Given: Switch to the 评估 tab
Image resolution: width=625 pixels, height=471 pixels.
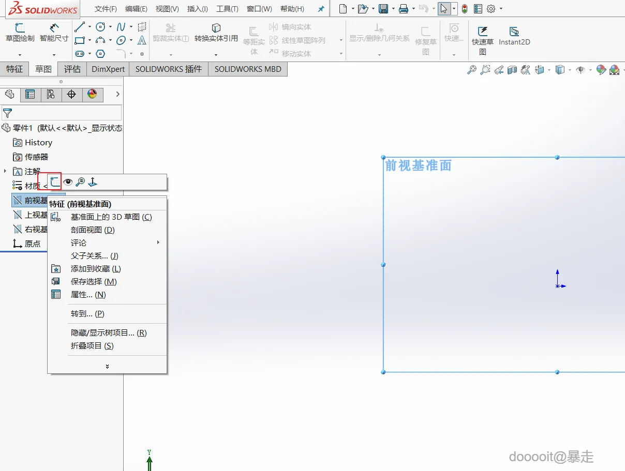Looking at the screenshot, I should pyautogui.click(x=72, y=69).
